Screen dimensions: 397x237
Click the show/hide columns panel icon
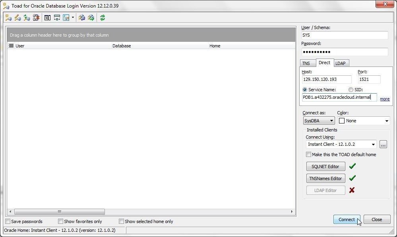click(x=47, y=18)
